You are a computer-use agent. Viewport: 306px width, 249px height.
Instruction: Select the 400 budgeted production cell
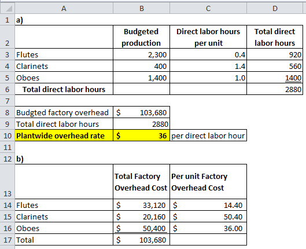click(x=142, y=66)
